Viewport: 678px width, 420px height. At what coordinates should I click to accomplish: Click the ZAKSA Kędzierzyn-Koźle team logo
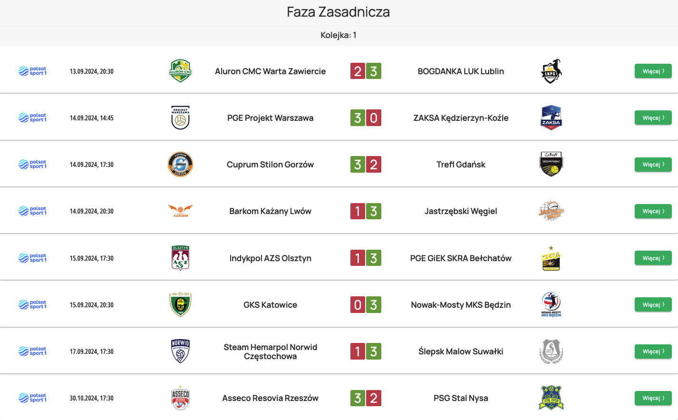(551, 117)
